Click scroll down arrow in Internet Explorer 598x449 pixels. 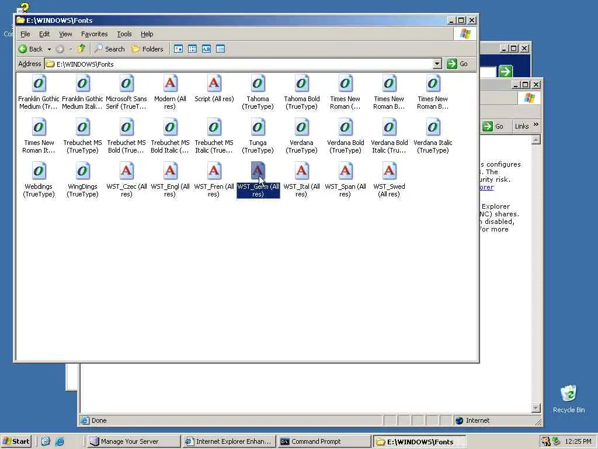[x=536, y=408]
